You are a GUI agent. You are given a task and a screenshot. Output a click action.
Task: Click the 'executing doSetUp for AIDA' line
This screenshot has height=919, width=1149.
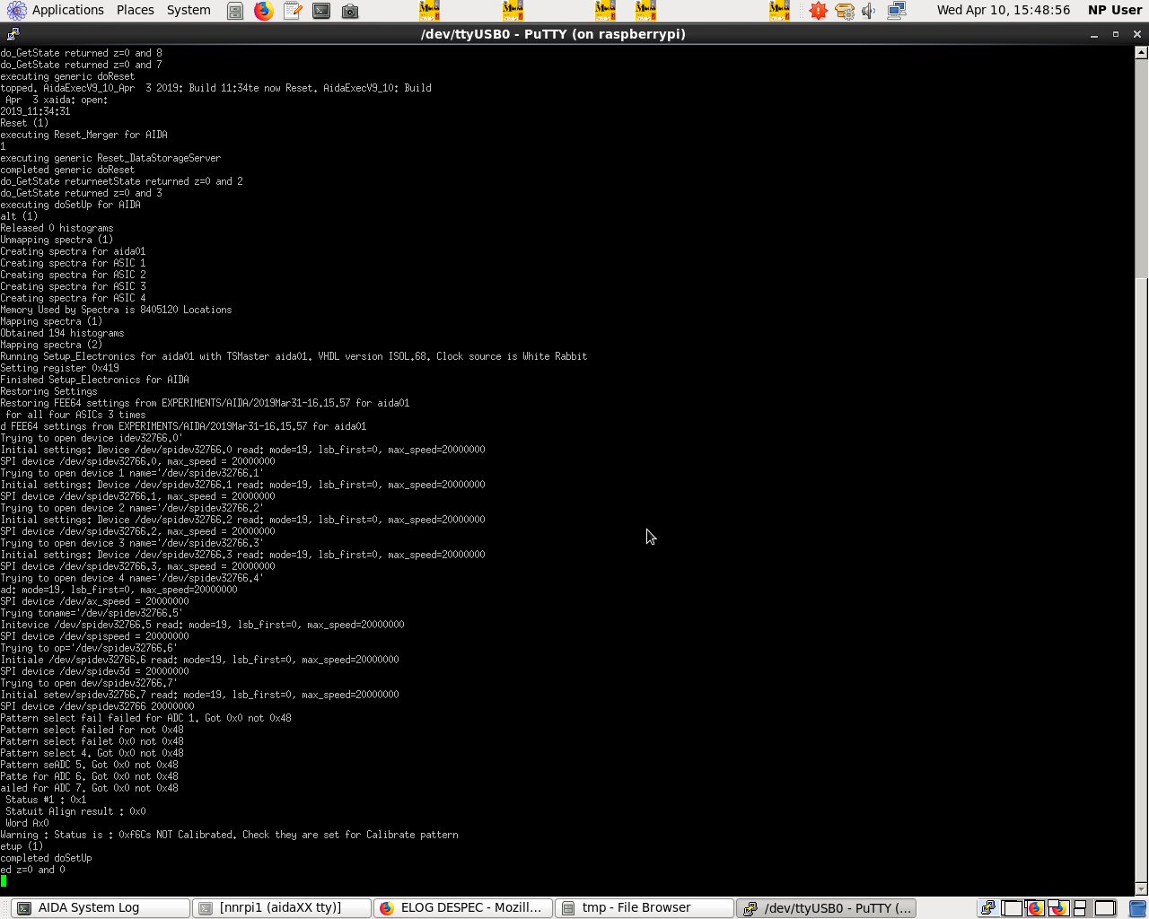pos(70,205)
